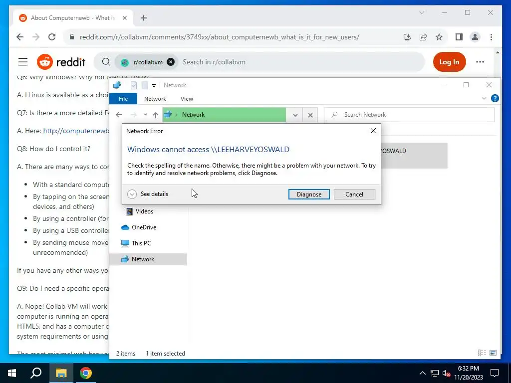The height and width of the screenshot is (383, 511).
Task: Click Reddit Log In button
Action: 449,62
